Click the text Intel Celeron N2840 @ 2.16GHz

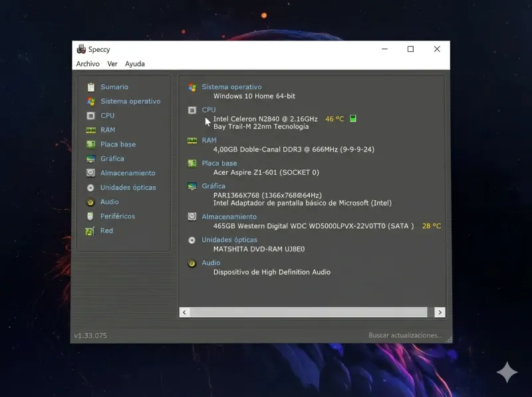(x=265, y=119)
